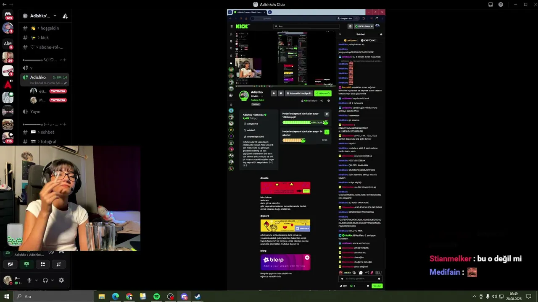Open the red A logo server icon
The width and height of the screenshot is (538, 302).
click(8, 85)
